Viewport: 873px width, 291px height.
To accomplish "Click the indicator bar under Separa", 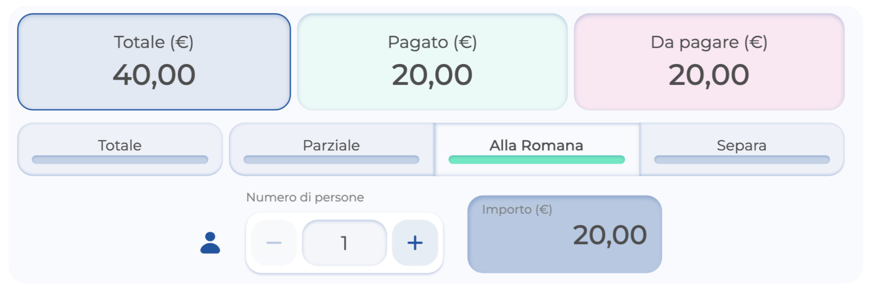I will 741,160.
